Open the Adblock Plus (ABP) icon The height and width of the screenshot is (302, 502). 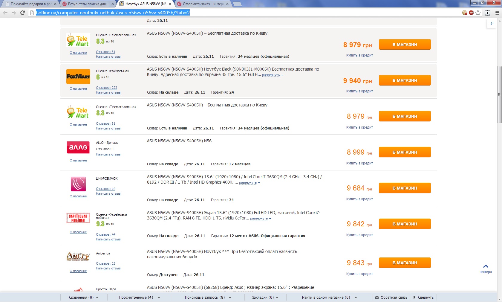pyautogui.click(x=471, y=13)
